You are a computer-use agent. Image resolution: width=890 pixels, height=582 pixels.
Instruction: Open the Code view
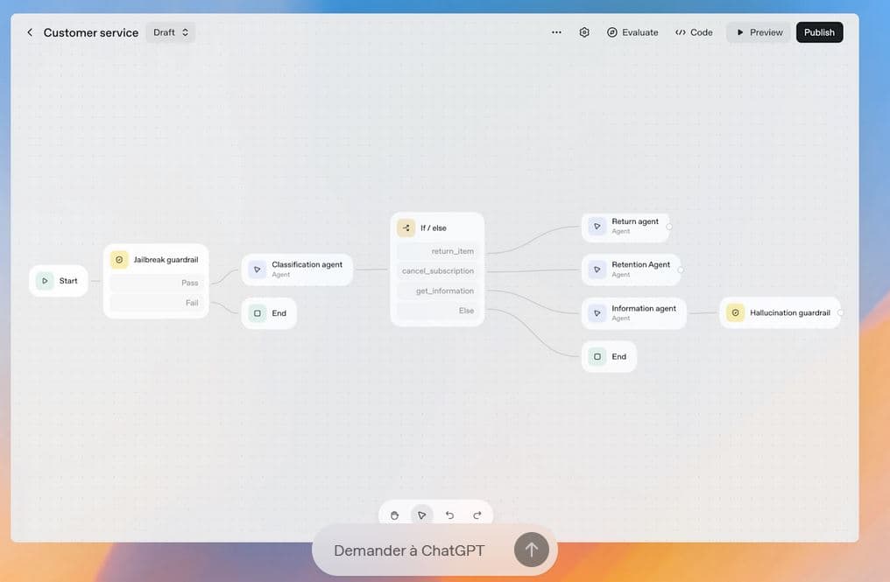694,32
